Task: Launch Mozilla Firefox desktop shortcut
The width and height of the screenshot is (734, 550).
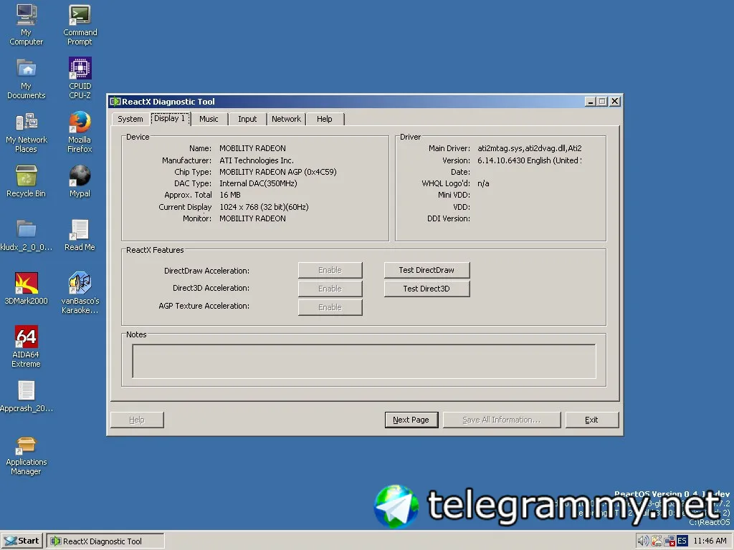Action: 80,132
